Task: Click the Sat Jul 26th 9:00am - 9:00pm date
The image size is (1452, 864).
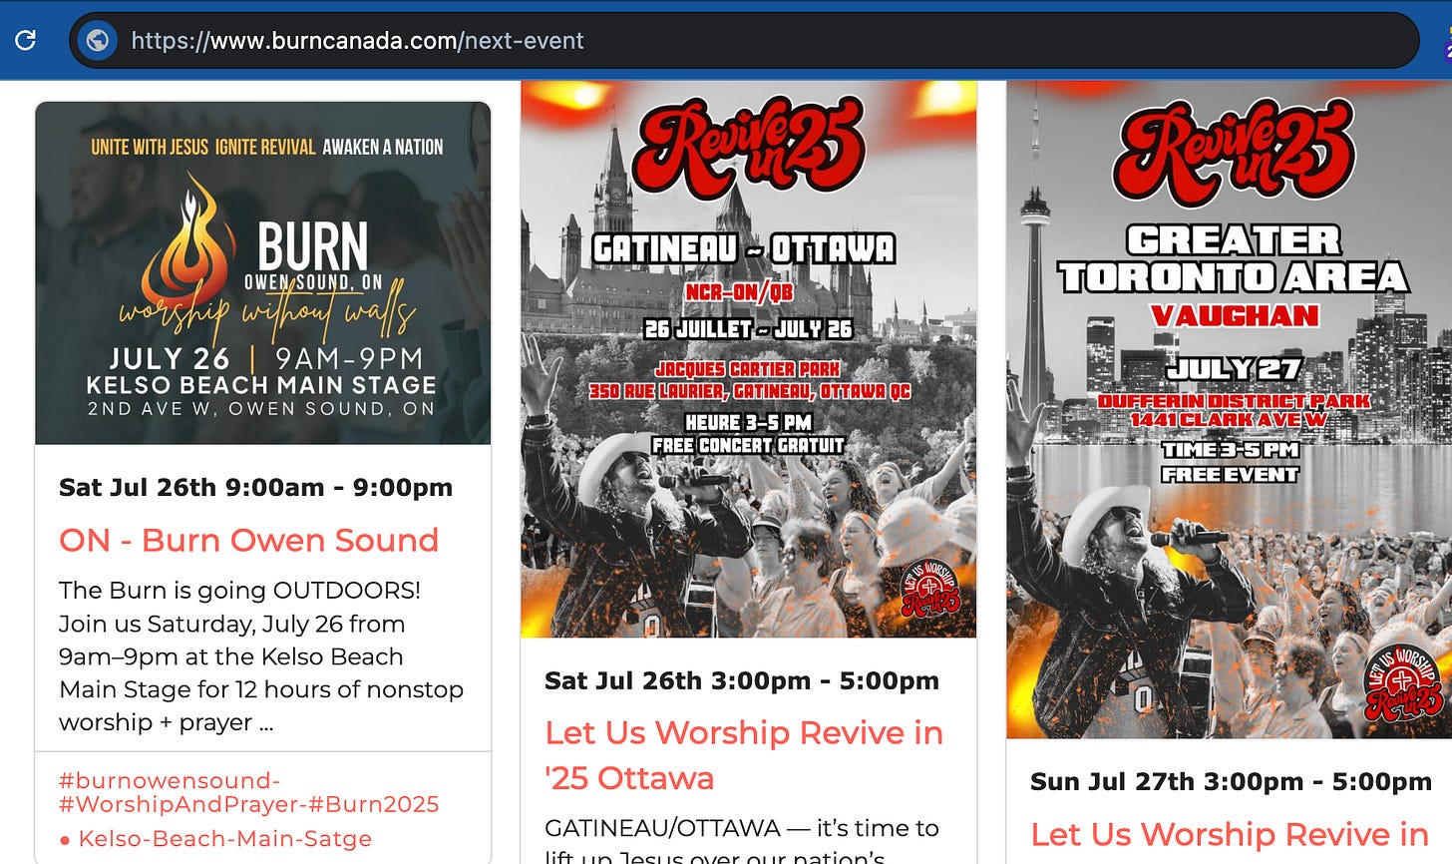Action: [x=255, y=487]
